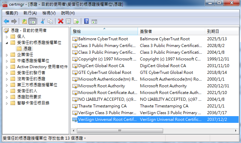This screenshot has height=143, width=241.
Task: Sort by the 簽發者 column header
Action: point(172,31)
